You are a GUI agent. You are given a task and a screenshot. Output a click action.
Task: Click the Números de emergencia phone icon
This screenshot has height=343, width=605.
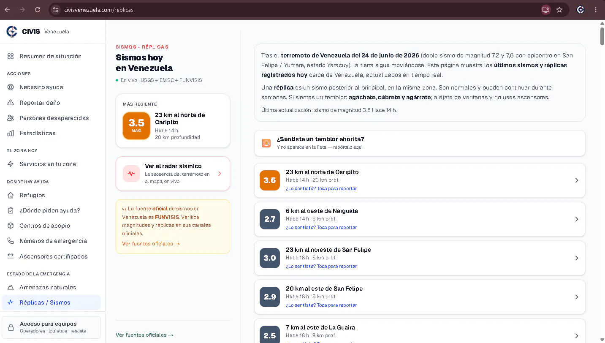pyautogui.click(x=11, y=241)
